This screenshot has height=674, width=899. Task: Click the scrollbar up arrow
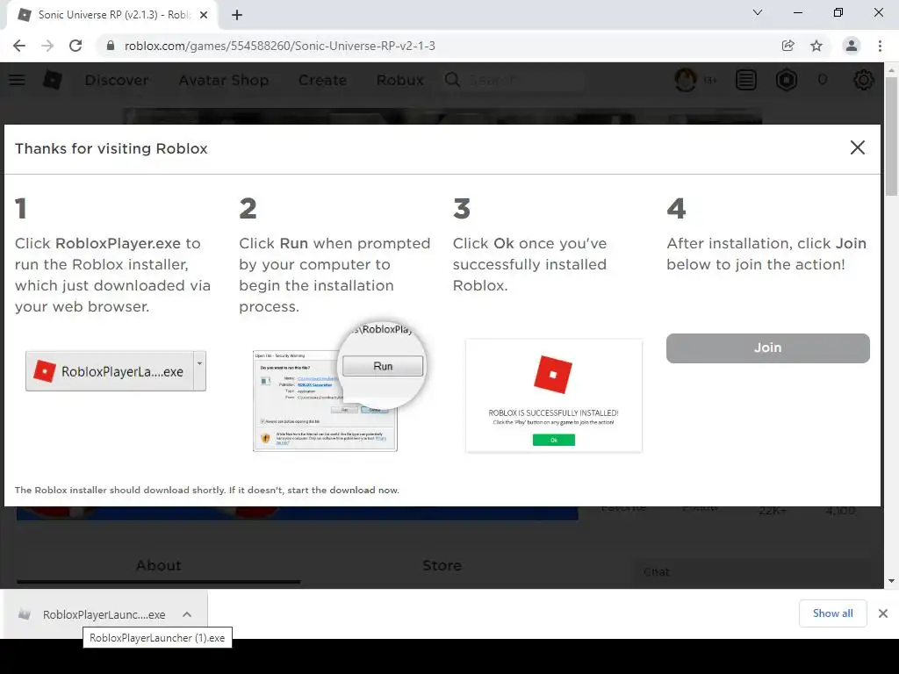pyautogui.click(x=891, y=70)
